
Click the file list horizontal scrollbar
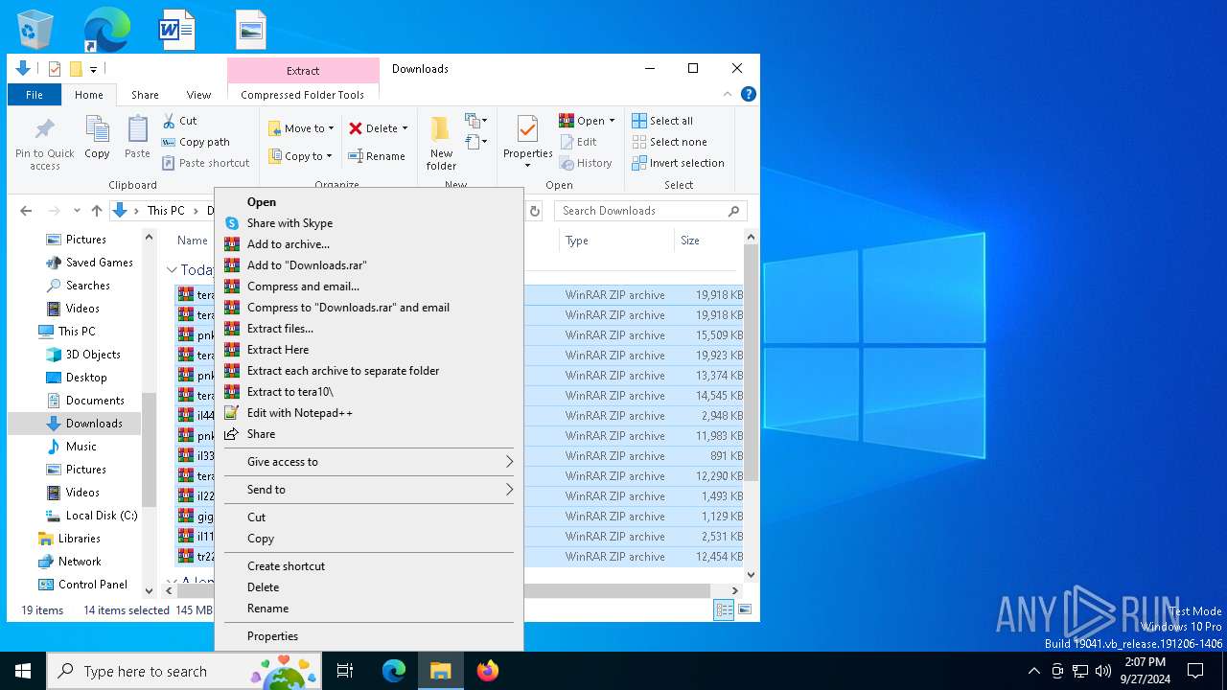coord(442,590)
